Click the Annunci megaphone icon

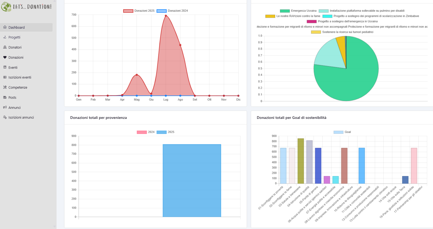pyautogui.click(x=5, y=107)
